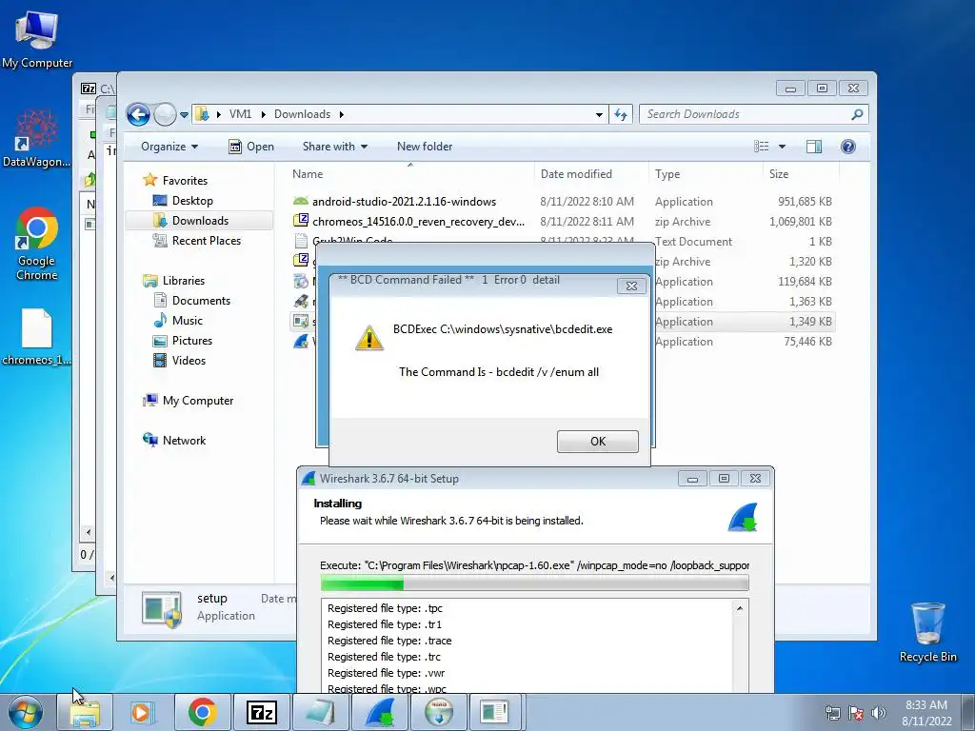Viewport: 975px width, 731px height.
Task: Open Documents library in sidebar
Action: [x=201, y=301]
